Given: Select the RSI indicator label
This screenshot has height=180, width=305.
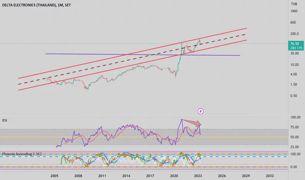Looking at the screenshot, I should pyautogui.click(x=5, y=120).
